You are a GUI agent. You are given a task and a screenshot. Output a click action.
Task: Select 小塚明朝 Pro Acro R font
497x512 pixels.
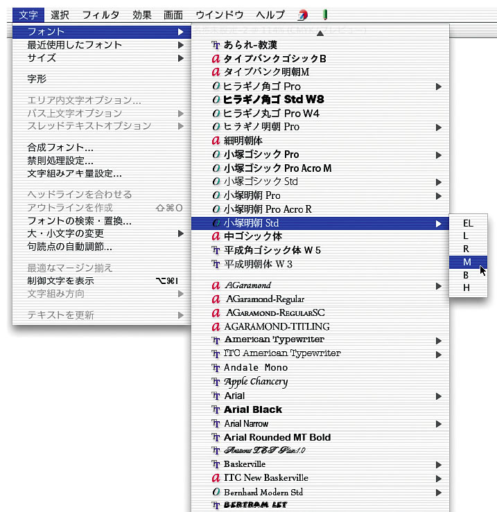(320, 209)
